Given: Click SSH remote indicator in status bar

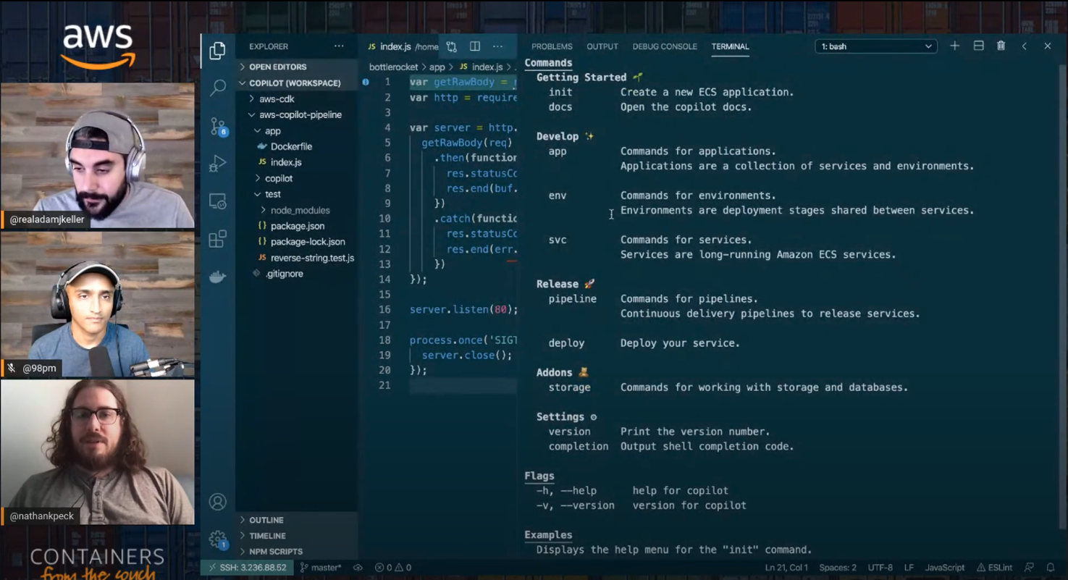Looking at the screenshot, I should [248, 568].
